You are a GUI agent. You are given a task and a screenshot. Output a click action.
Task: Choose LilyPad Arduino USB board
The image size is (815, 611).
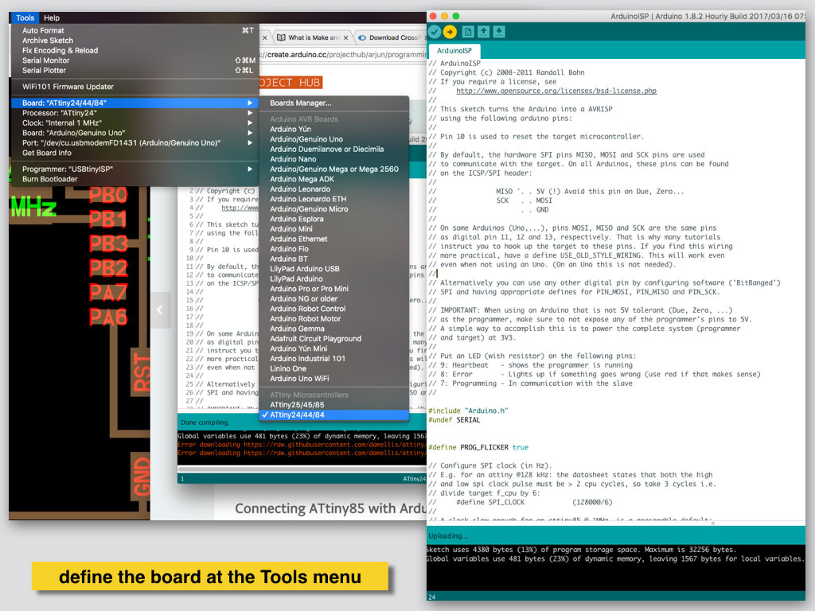(333, 269)
